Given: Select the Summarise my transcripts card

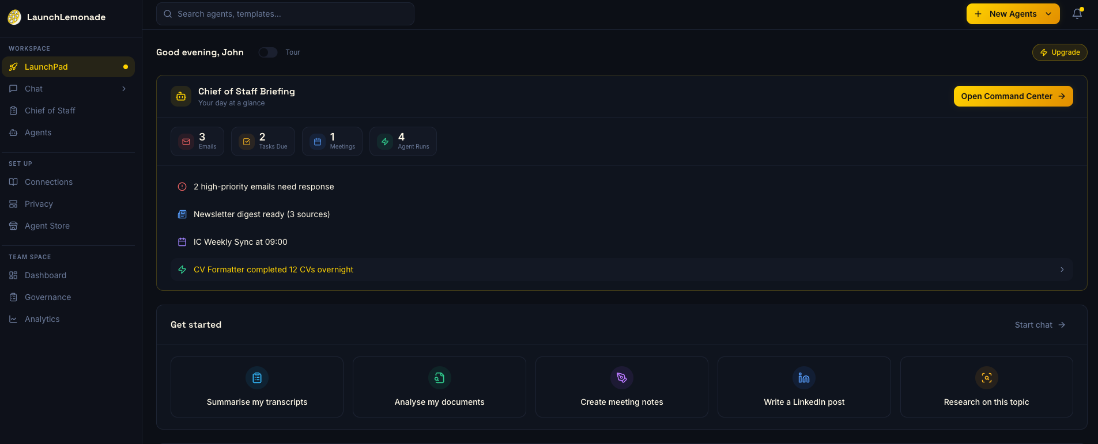Looking at the screenshot, I should pyautogui.click(x=257, y=387).
